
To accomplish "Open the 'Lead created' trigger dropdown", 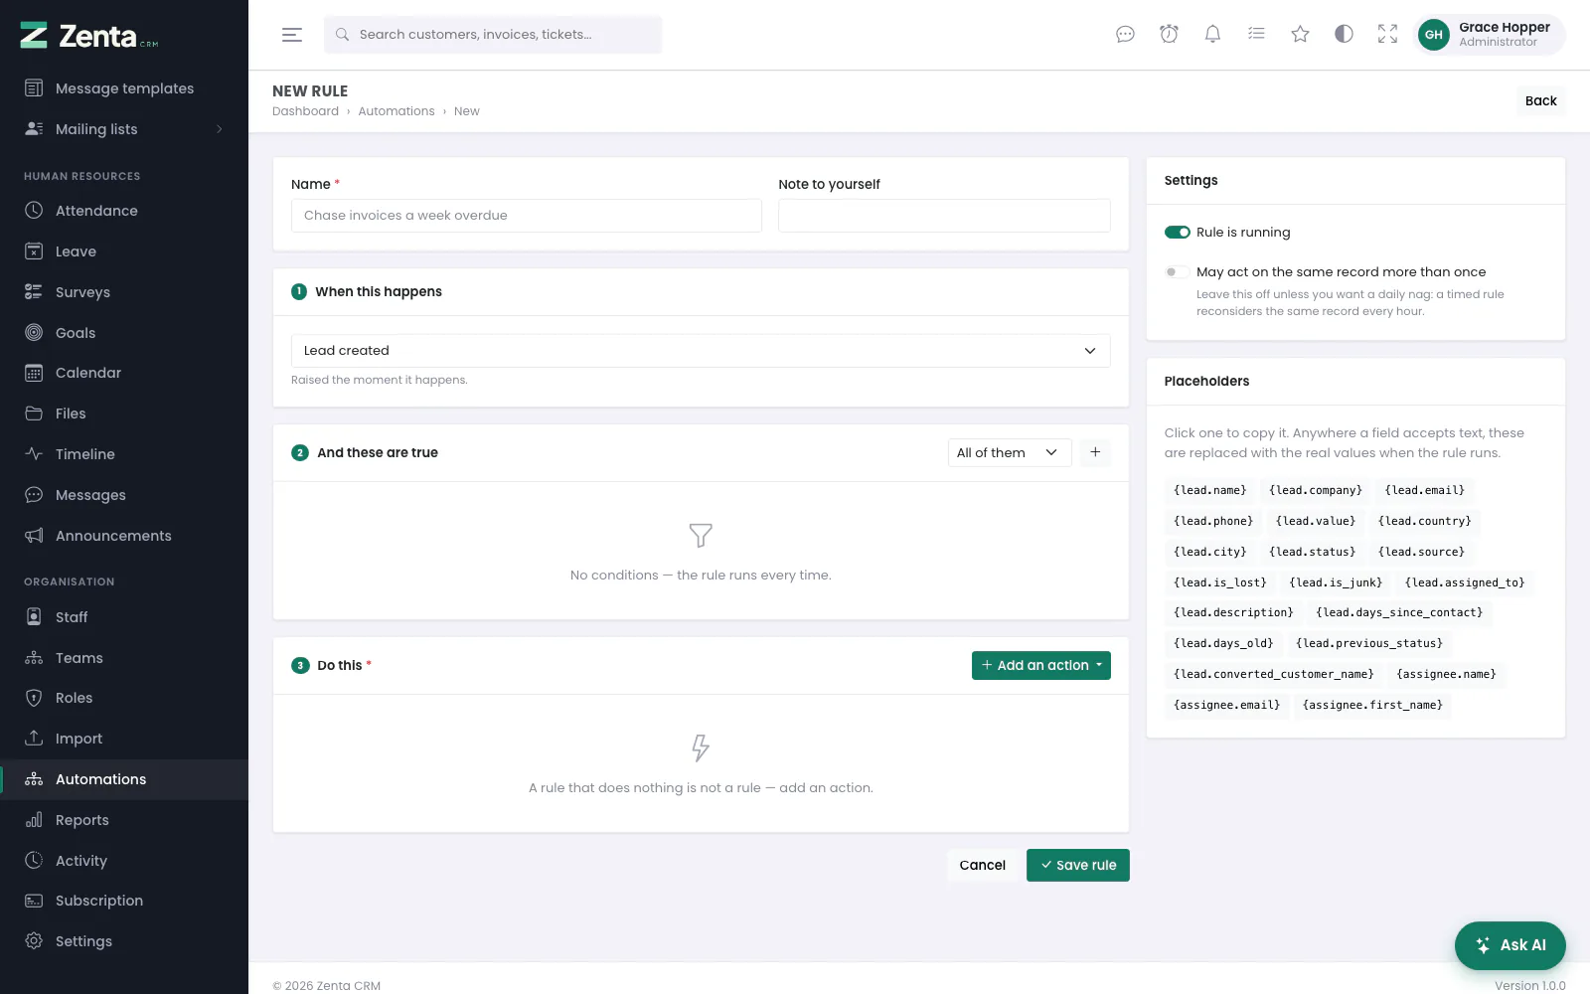I will pos(701,351).
